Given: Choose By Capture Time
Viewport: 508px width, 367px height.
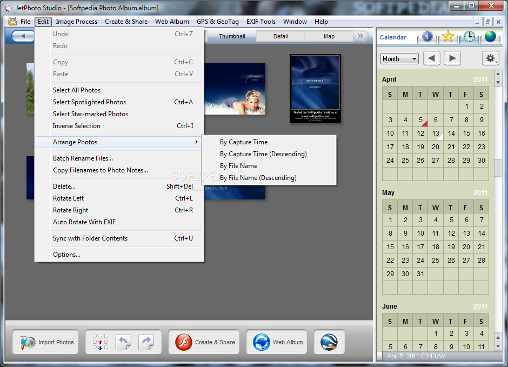Looking at the screenshot, I should [x=269, y=142].
